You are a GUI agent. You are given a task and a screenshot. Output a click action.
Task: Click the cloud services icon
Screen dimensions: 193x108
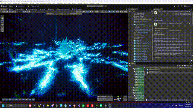click(x=174, y=6)
